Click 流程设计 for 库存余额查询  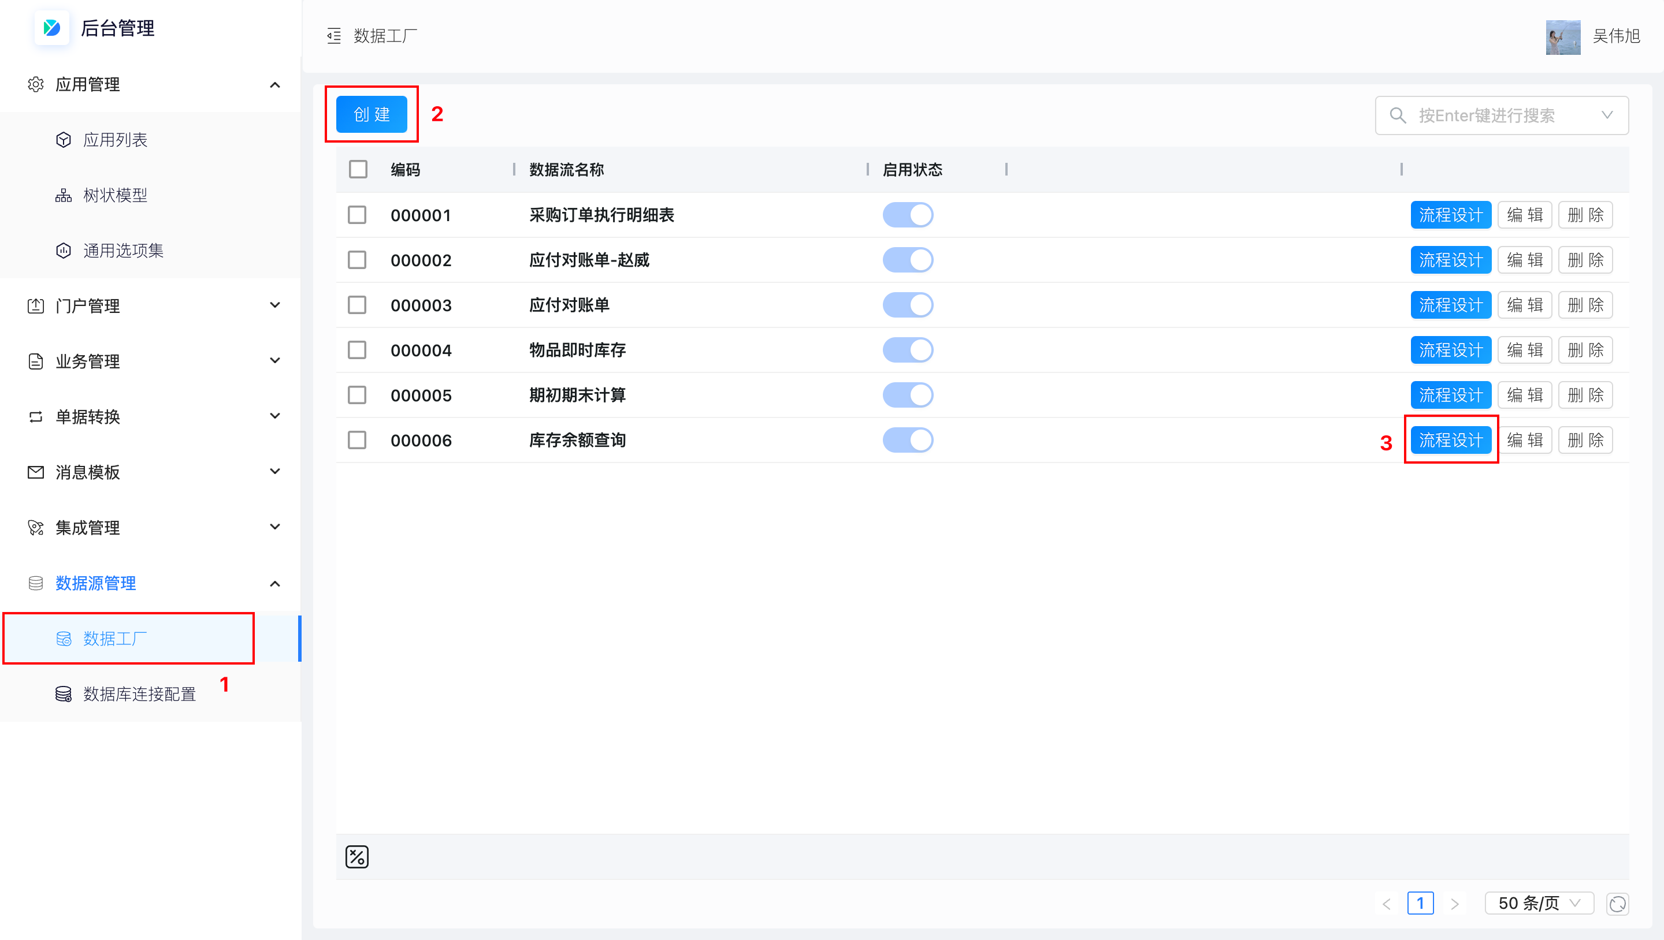[x=1450, y=441]
